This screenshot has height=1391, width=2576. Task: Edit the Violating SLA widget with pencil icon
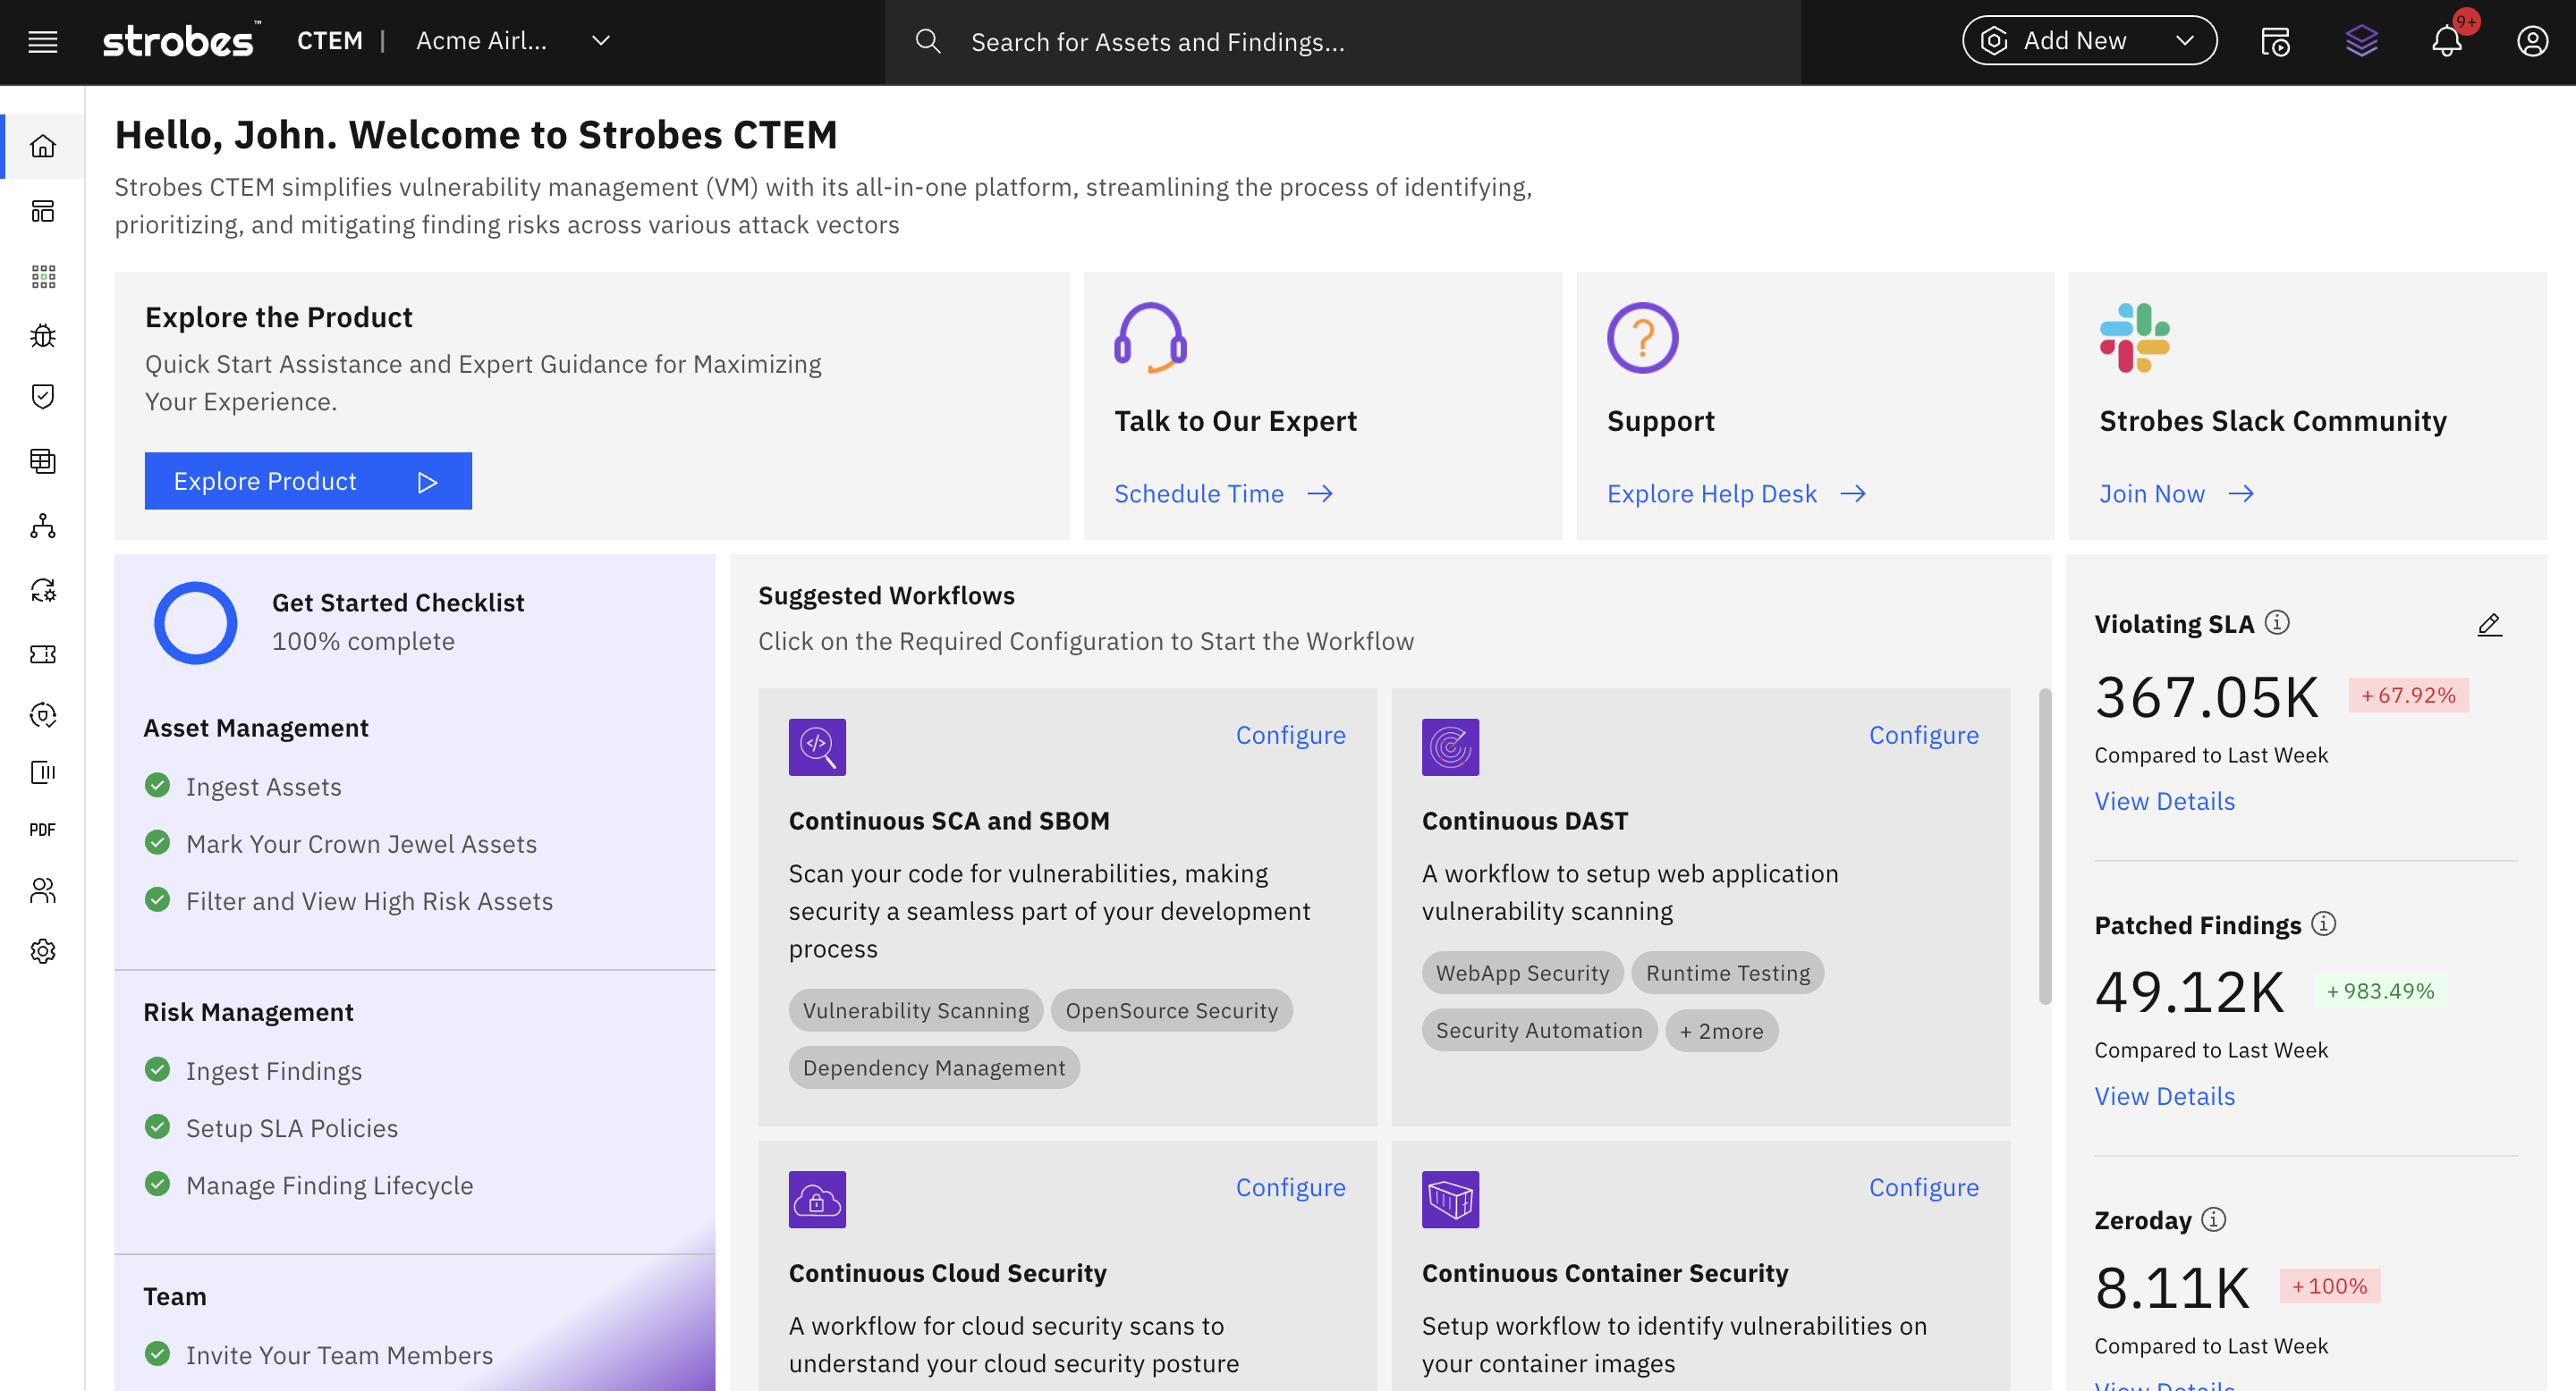point(2489,625)
